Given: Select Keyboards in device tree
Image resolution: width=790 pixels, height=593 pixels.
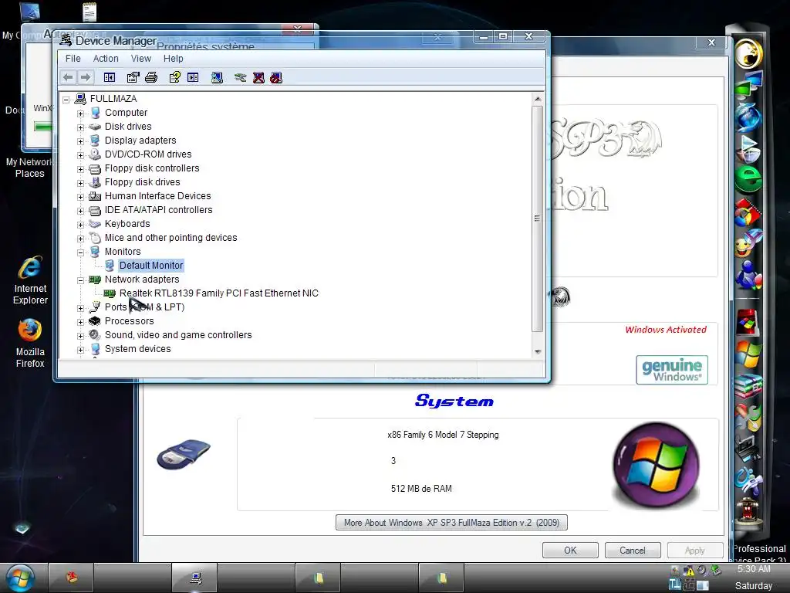Looking at the screenshot, I should pyautogui.click(x=127, y=223).
